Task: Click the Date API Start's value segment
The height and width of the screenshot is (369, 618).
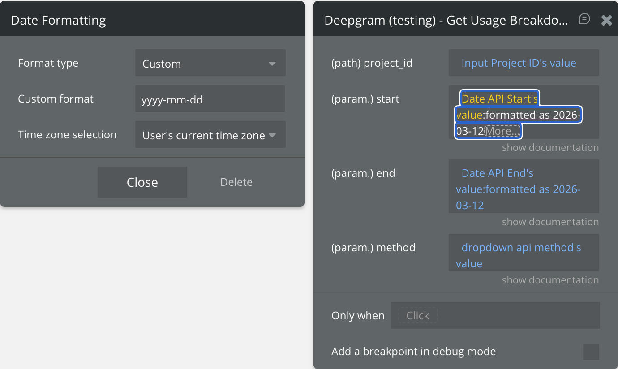Action: point(499,99)
